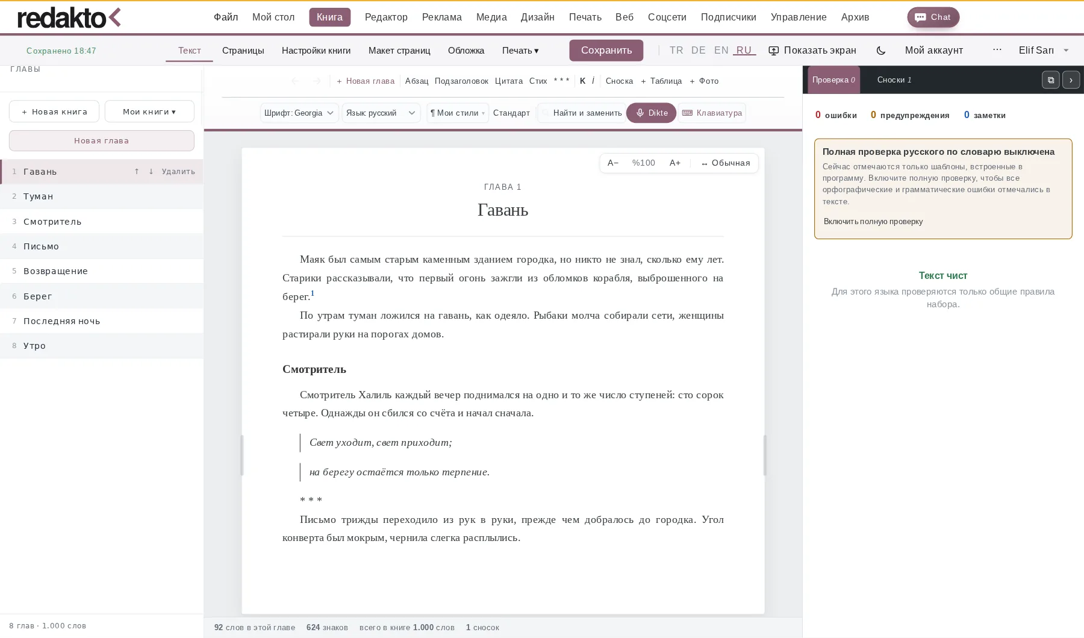The image size is (1084, 638).
Task: Move chapter Гавань up
Action: 137,172
